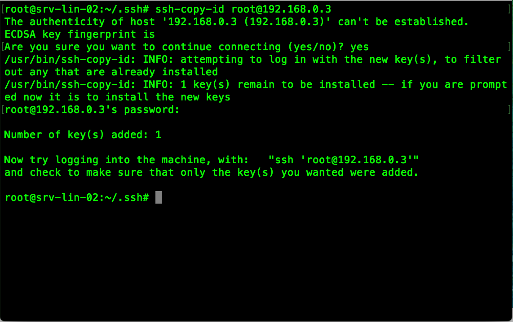This screenshot has width=513, height=322.
Task: Click the left bracket mark beside the password line
Action: pyautogui.click(x=3, y=109)
